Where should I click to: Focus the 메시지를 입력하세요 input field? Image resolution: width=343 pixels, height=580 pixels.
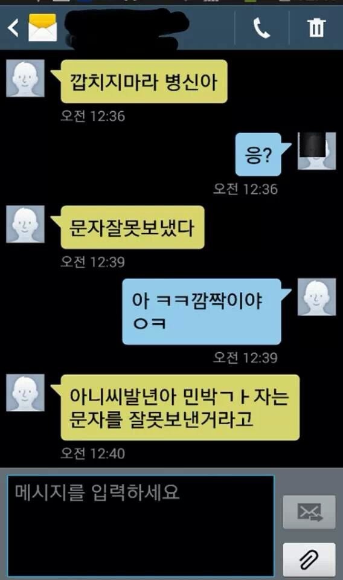(141, 526)
